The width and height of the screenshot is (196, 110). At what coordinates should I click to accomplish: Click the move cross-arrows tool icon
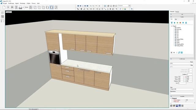tap(81, 9)
